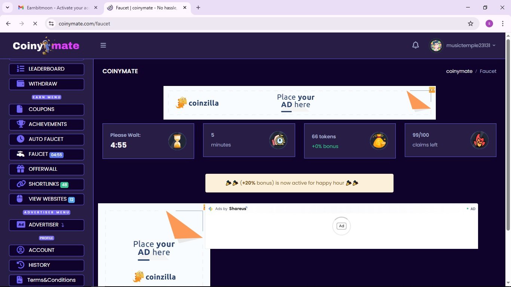Screen dimensions: 511x287
Task: Open the Leaderboard menu item
Action: pyautogui.click(x=46, y=69)
